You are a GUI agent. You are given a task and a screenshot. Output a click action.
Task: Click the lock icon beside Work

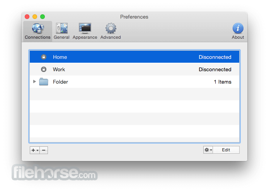(44, 69)
